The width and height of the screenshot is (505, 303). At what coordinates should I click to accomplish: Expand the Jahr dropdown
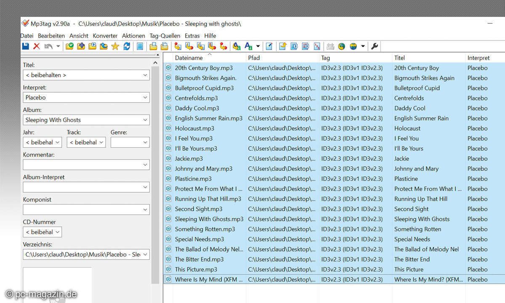(x=58, y=142)
